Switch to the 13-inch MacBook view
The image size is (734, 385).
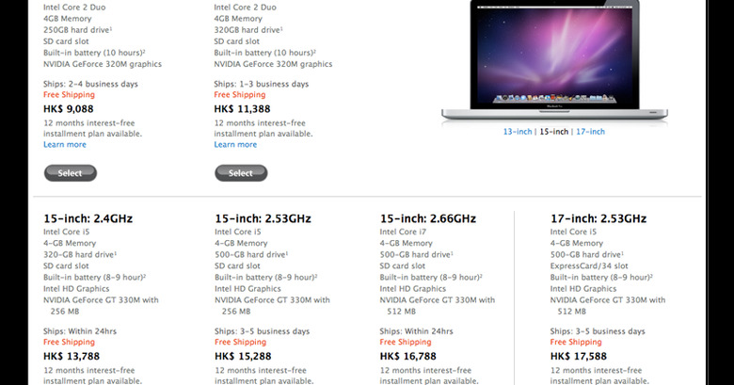pyautogui.click(x=518, y=132)
